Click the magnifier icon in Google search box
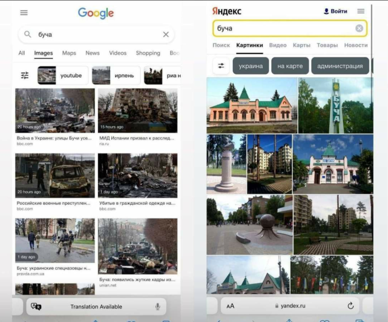 (x=28, y=34)
